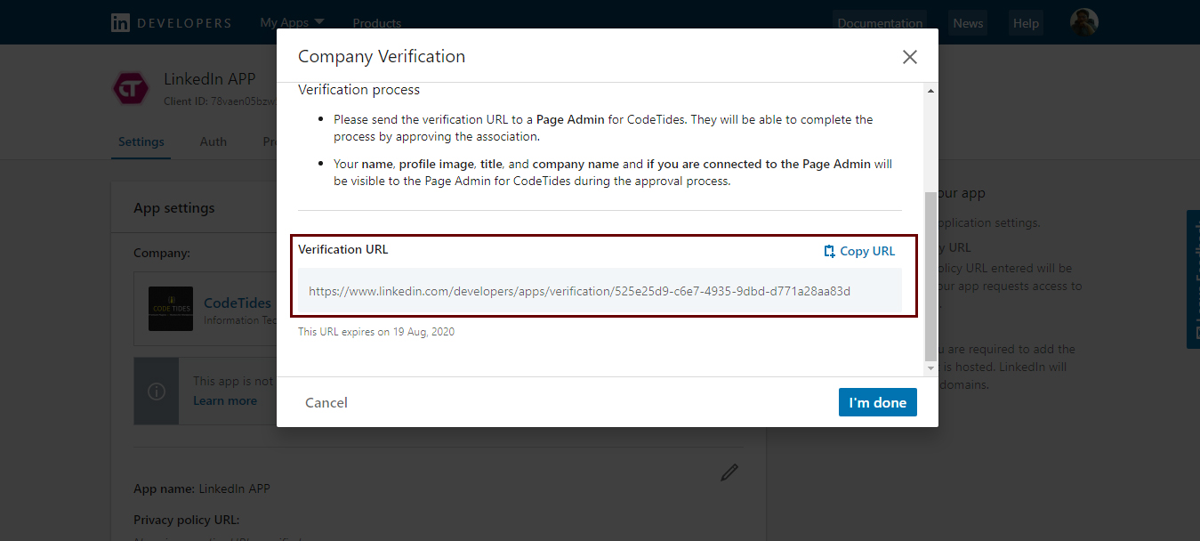The width and height of the screenshot is (1200, 541).
Task: Select the verification URL field
Action: click(600, 291)
